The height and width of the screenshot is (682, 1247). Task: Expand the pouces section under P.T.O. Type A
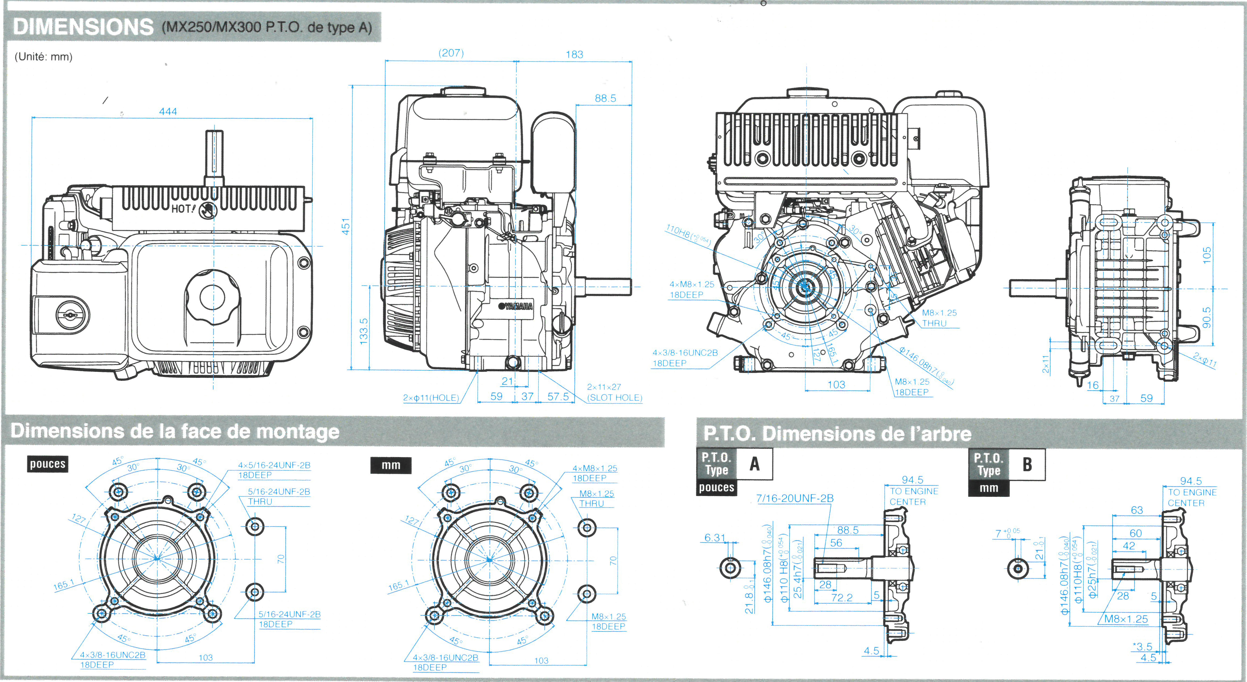click(716, 488)
